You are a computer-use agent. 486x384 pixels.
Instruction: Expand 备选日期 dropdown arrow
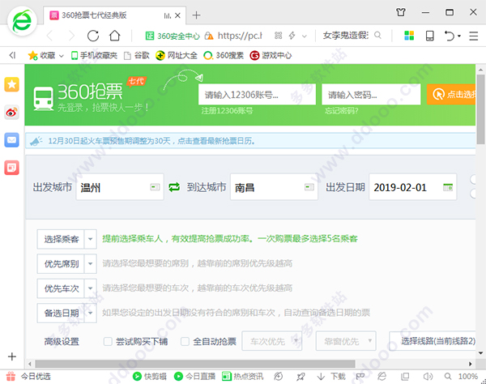pyautogui.click(x=90, y=313)
